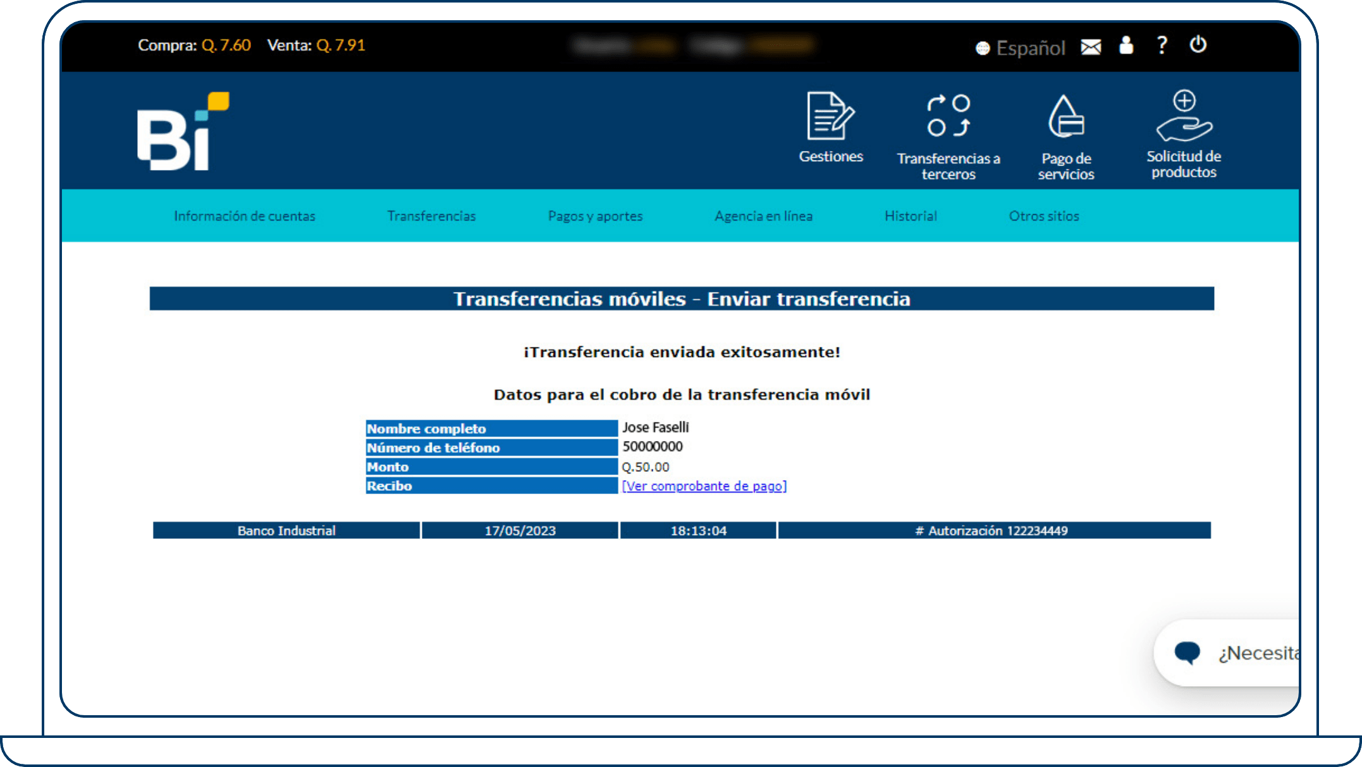Image resolution: width=1362 pixels, height=767 pixels.
Task: Open the Ver comprobante de pago link
Action: point(704,486)
